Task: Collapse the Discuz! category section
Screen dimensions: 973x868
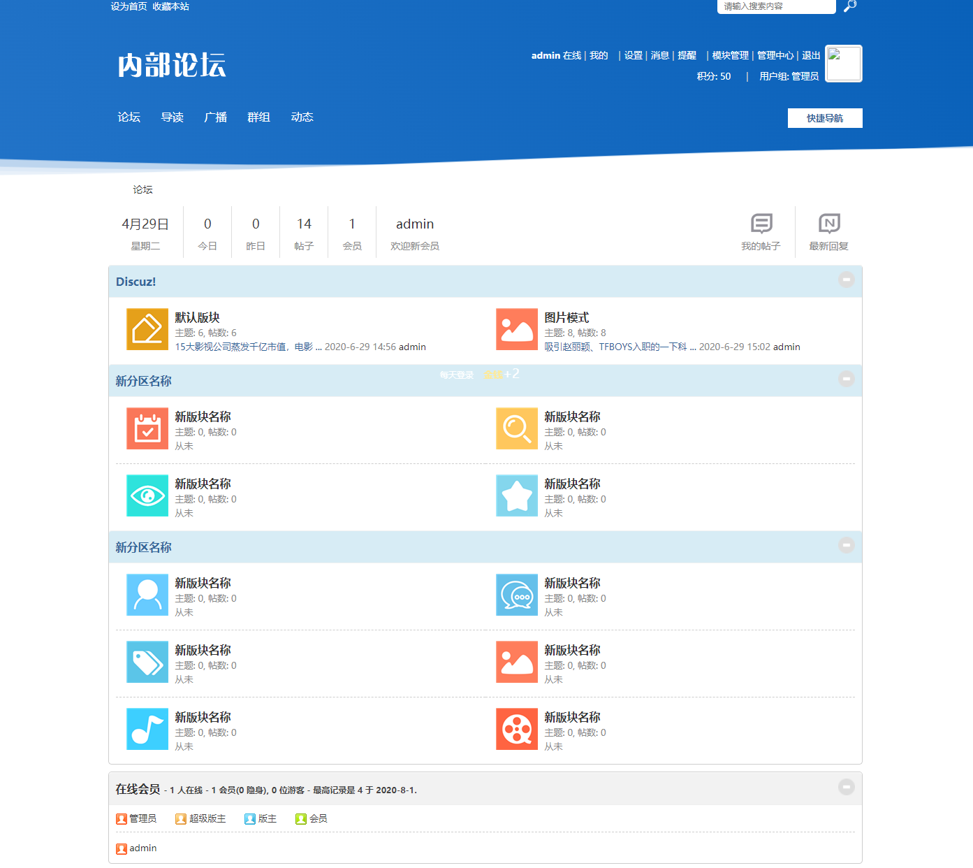Action: (x=846, y=280)
